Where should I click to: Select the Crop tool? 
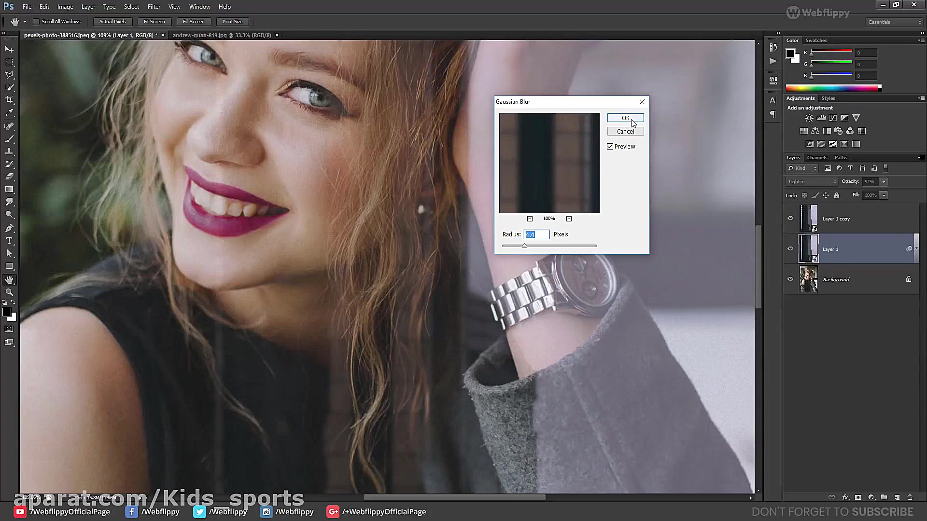coord(9,100)
